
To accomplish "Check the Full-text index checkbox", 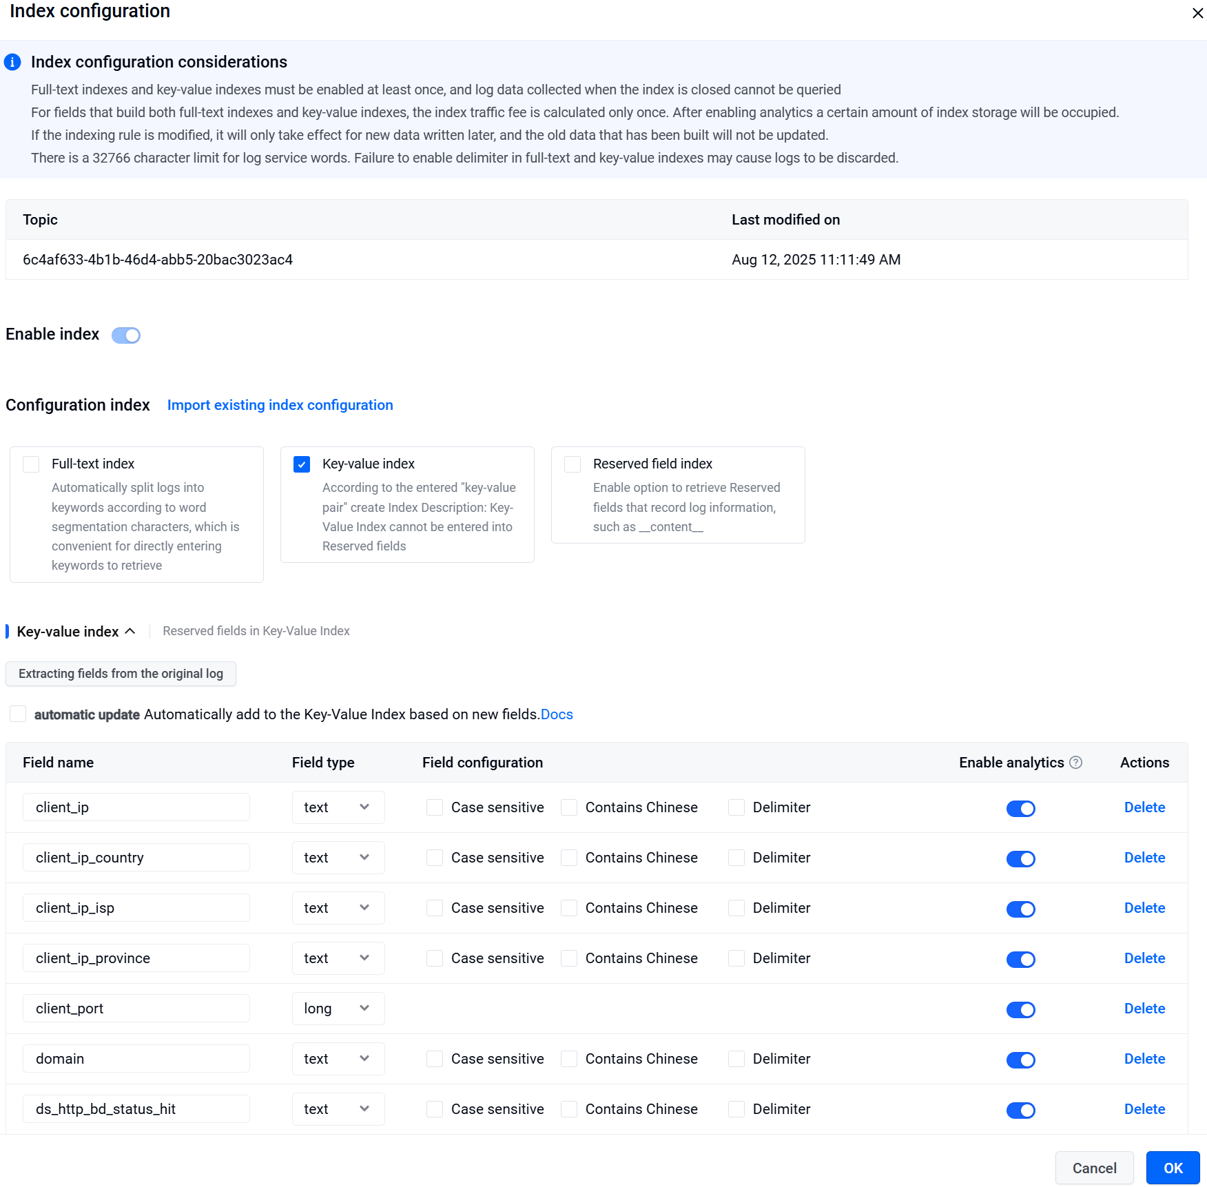I will pyautogui.click(x=32, y=464).
